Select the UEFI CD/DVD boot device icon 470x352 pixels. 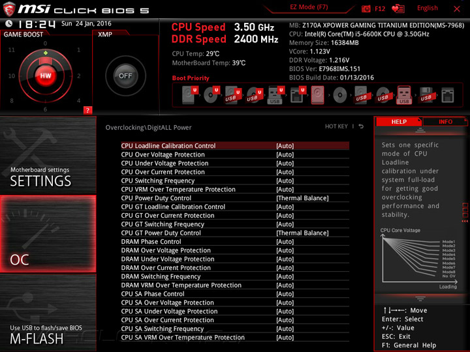tap(212, 95)
